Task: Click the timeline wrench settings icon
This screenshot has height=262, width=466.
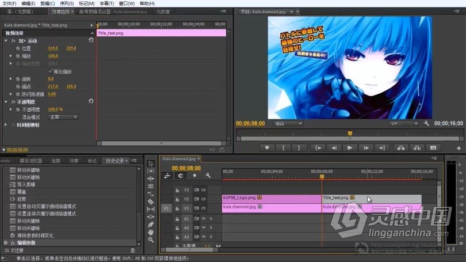Action: click(208, 176)
